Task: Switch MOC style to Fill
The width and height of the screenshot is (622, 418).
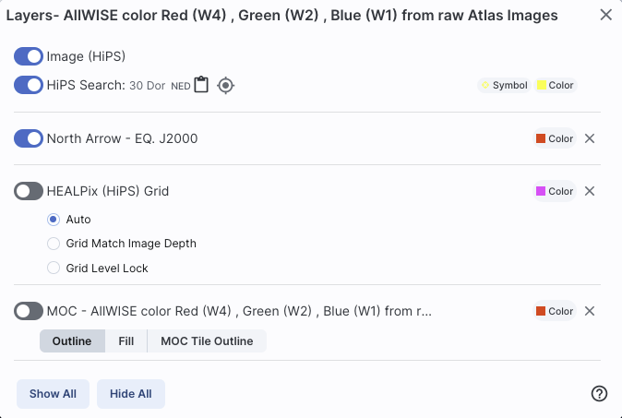Action: coord(126,341)
